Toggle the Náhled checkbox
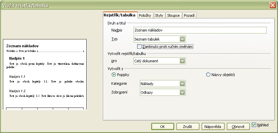278x133 pixels. [x=254, y=125]
